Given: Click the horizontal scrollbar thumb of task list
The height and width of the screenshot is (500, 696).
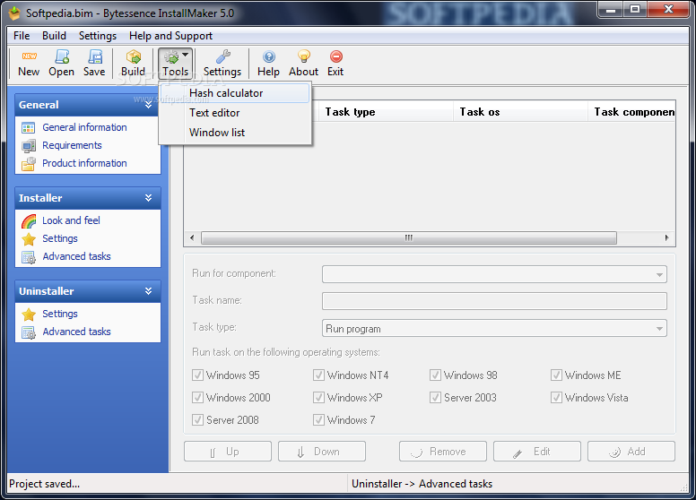Looking at the screenshot, I should click(x=409, y=238).
